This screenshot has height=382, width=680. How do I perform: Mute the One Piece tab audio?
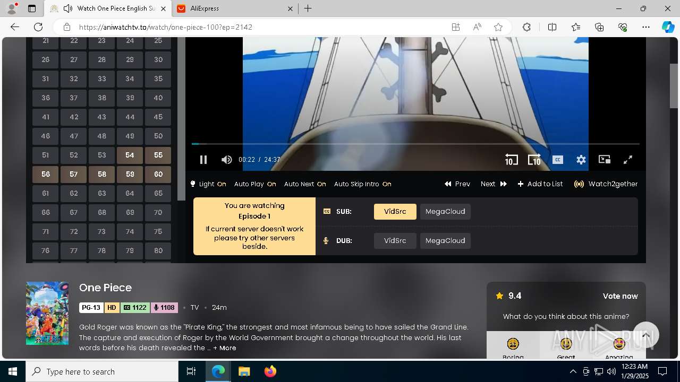coord(67,8)
